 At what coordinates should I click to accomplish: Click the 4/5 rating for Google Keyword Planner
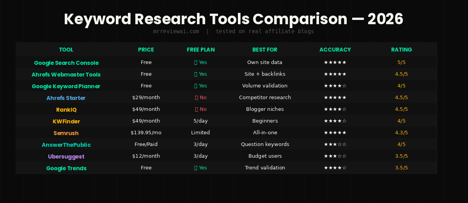pyautogui.click(x=401, y=86)
